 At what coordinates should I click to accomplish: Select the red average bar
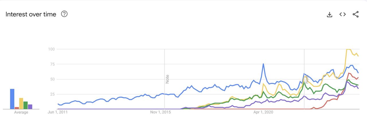pyautogui.click(x=17, y=108)
